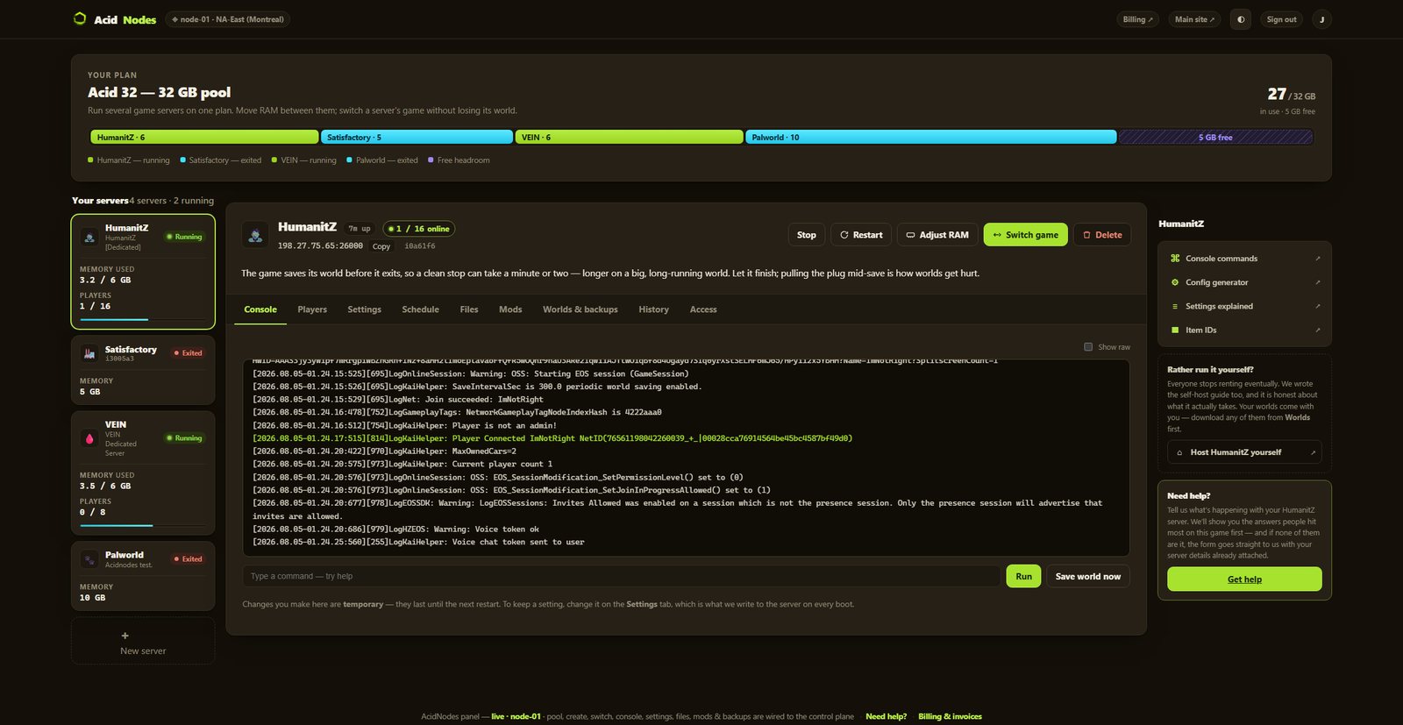Open the Settings tab
Image resolution: width=1403 pixels, height=725 pixels.
364,309
